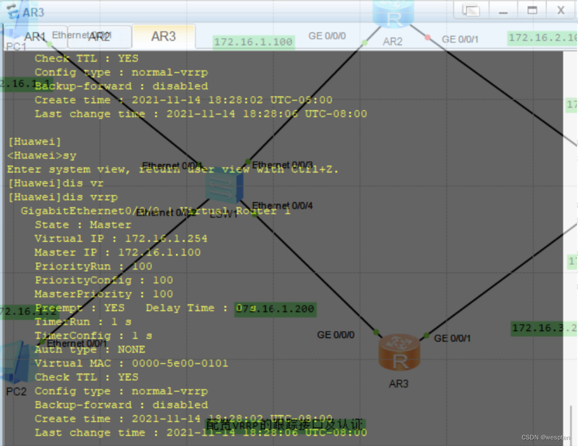The image size is (578, 446).
Task: Click the AR3 window title icon
Action: click(x=12, y=12)
